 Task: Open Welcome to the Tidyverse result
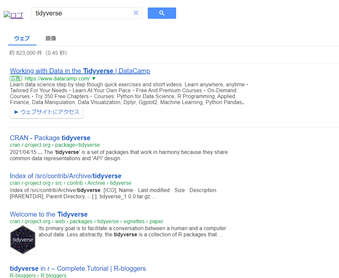(x=49, y=214)
